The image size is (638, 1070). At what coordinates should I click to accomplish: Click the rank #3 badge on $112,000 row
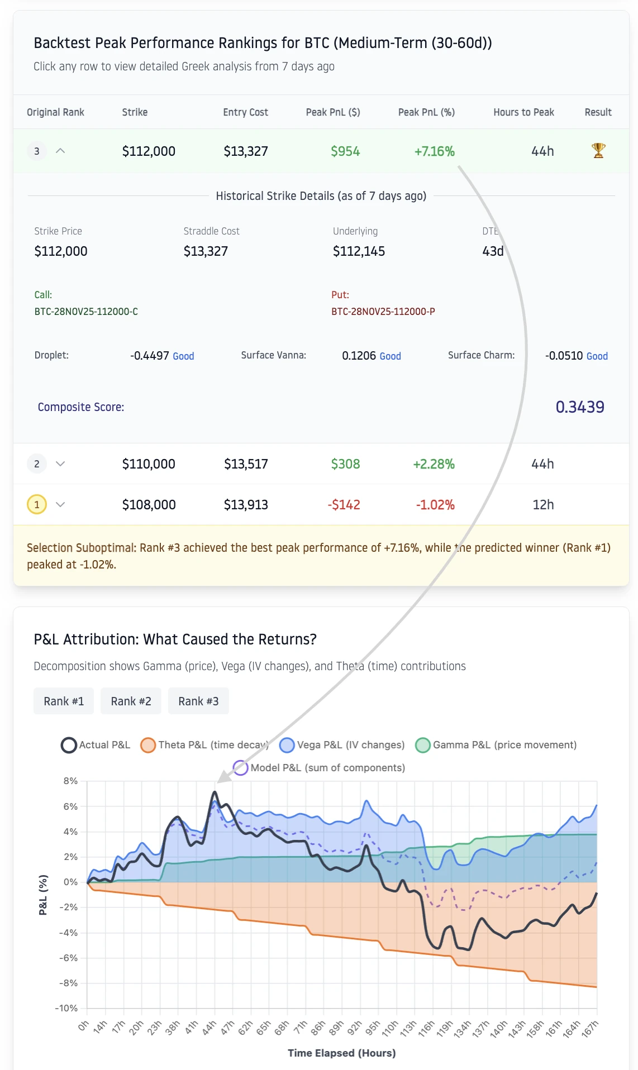[36, 150]
